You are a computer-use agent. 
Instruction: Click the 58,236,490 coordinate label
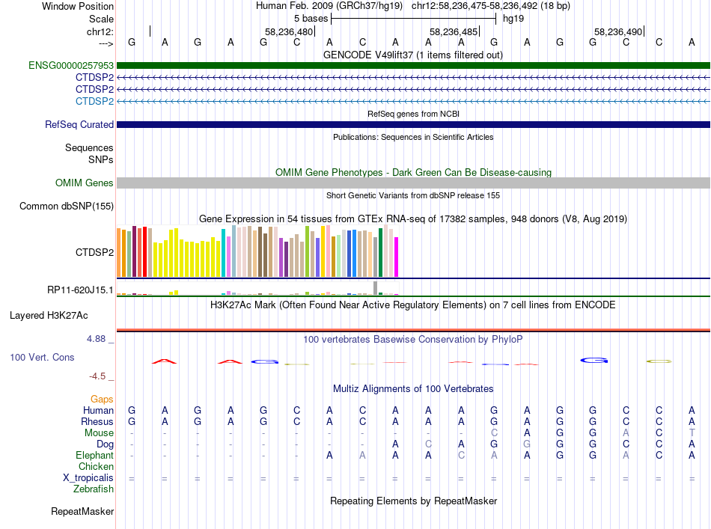point(618,31)
